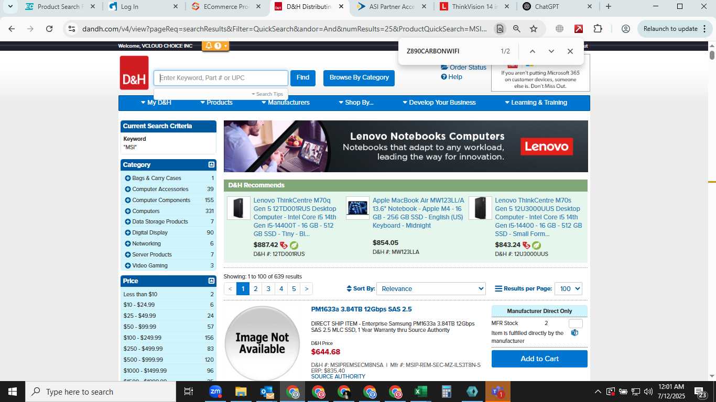The height and width of the screenshot is (402, 716).
Task: Expand Networking category plus icon
Action: [128, 244]
